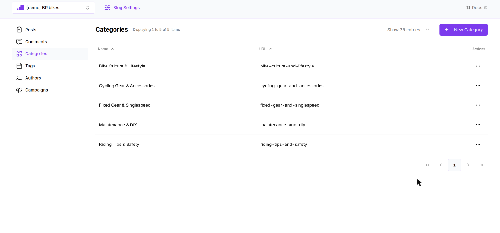Select Categories in the sidebar

[x=50, y=54]
